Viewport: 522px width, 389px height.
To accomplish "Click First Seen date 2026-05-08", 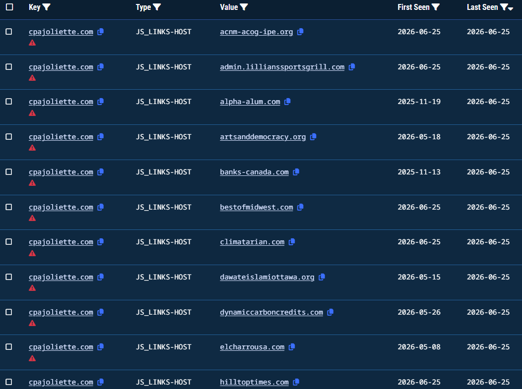I will [419, 347].
